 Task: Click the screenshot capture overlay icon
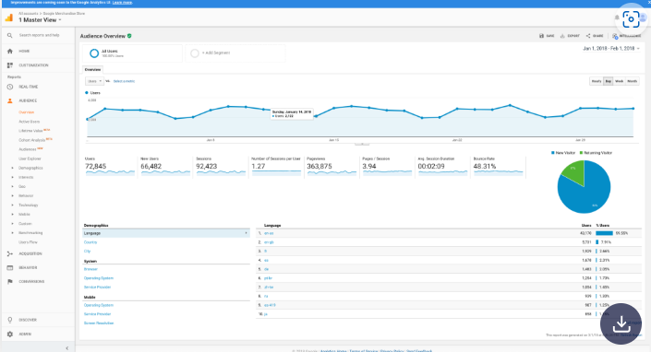(631, 19)
